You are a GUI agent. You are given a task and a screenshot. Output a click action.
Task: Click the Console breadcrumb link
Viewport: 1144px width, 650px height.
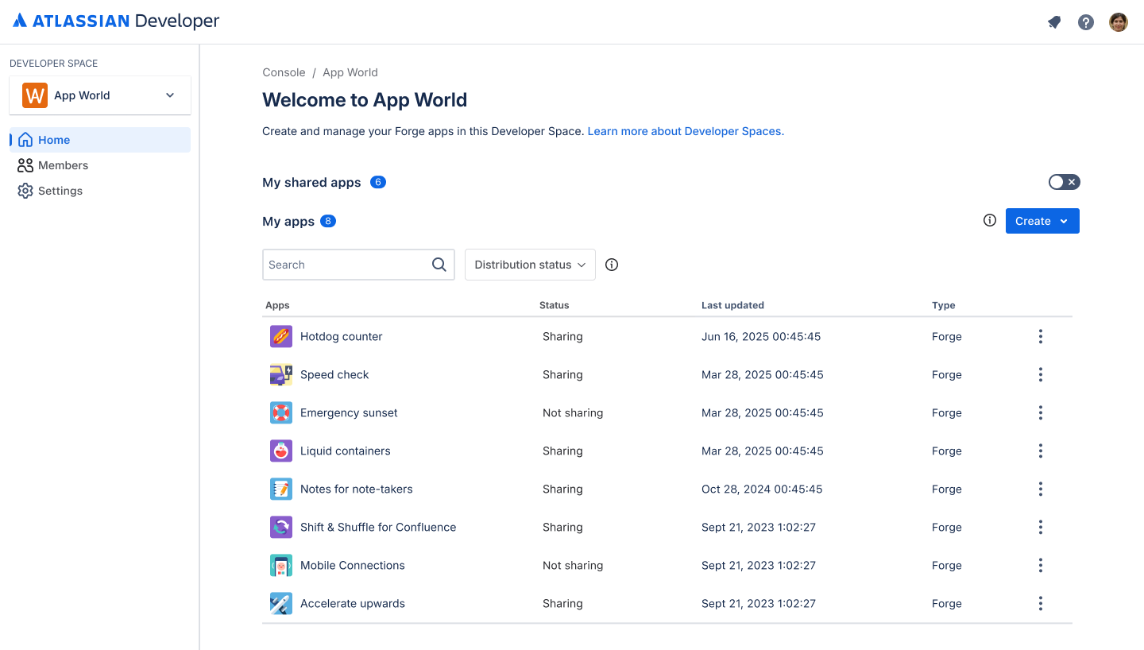(284, 72)
